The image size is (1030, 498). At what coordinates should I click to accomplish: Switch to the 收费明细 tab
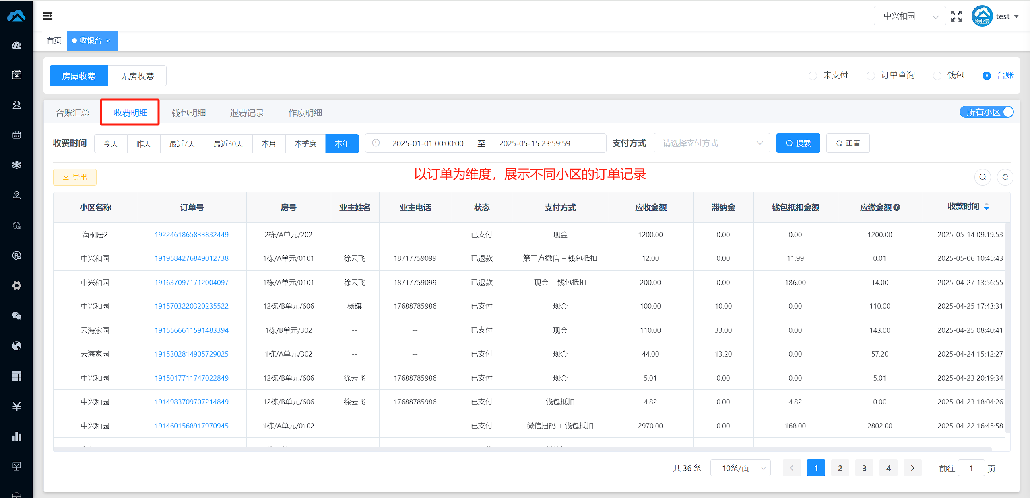pyautogui.click(x=130, y=113)
